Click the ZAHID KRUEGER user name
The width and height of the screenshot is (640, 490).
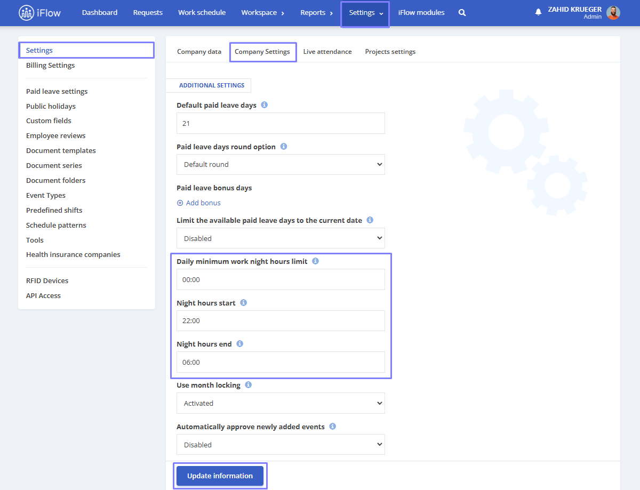[574, 9]
